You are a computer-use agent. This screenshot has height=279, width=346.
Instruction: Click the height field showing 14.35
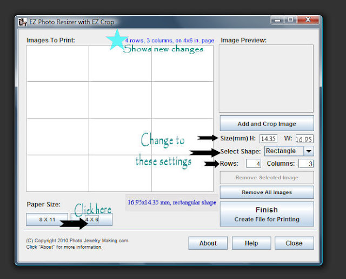click(x=268, y=139)
